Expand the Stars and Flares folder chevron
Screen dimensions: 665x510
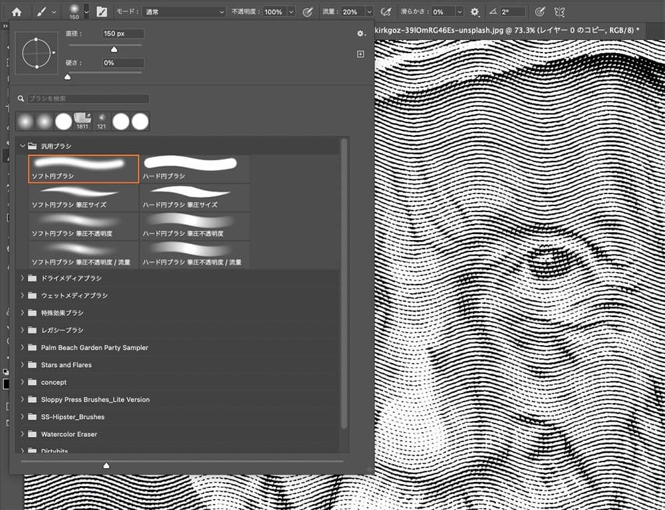click(x=23, y=364)
